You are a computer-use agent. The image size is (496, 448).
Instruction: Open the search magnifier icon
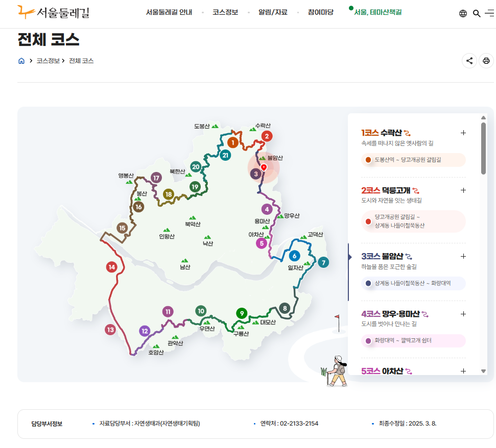477,13
